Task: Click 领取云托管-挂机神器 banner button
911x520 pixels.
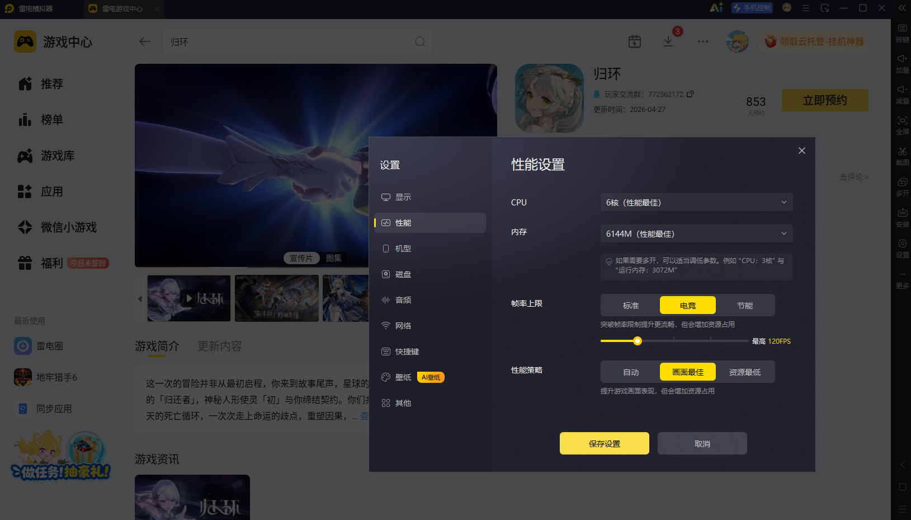Action: [814, 41]
